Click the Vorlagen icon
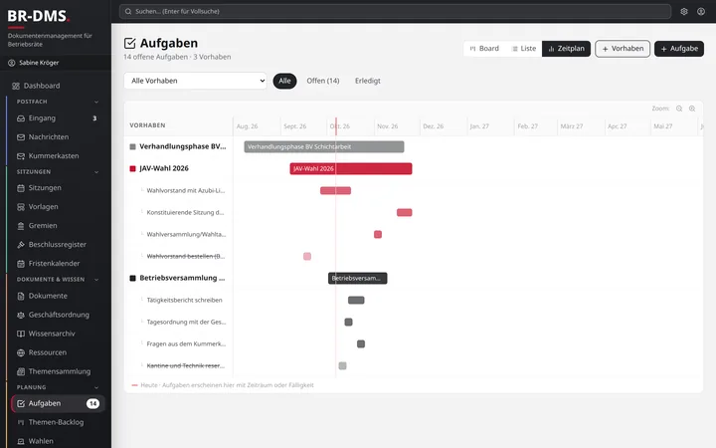This screenshot has width=716, height=448. pyautogui.click(x=21, y=207)
